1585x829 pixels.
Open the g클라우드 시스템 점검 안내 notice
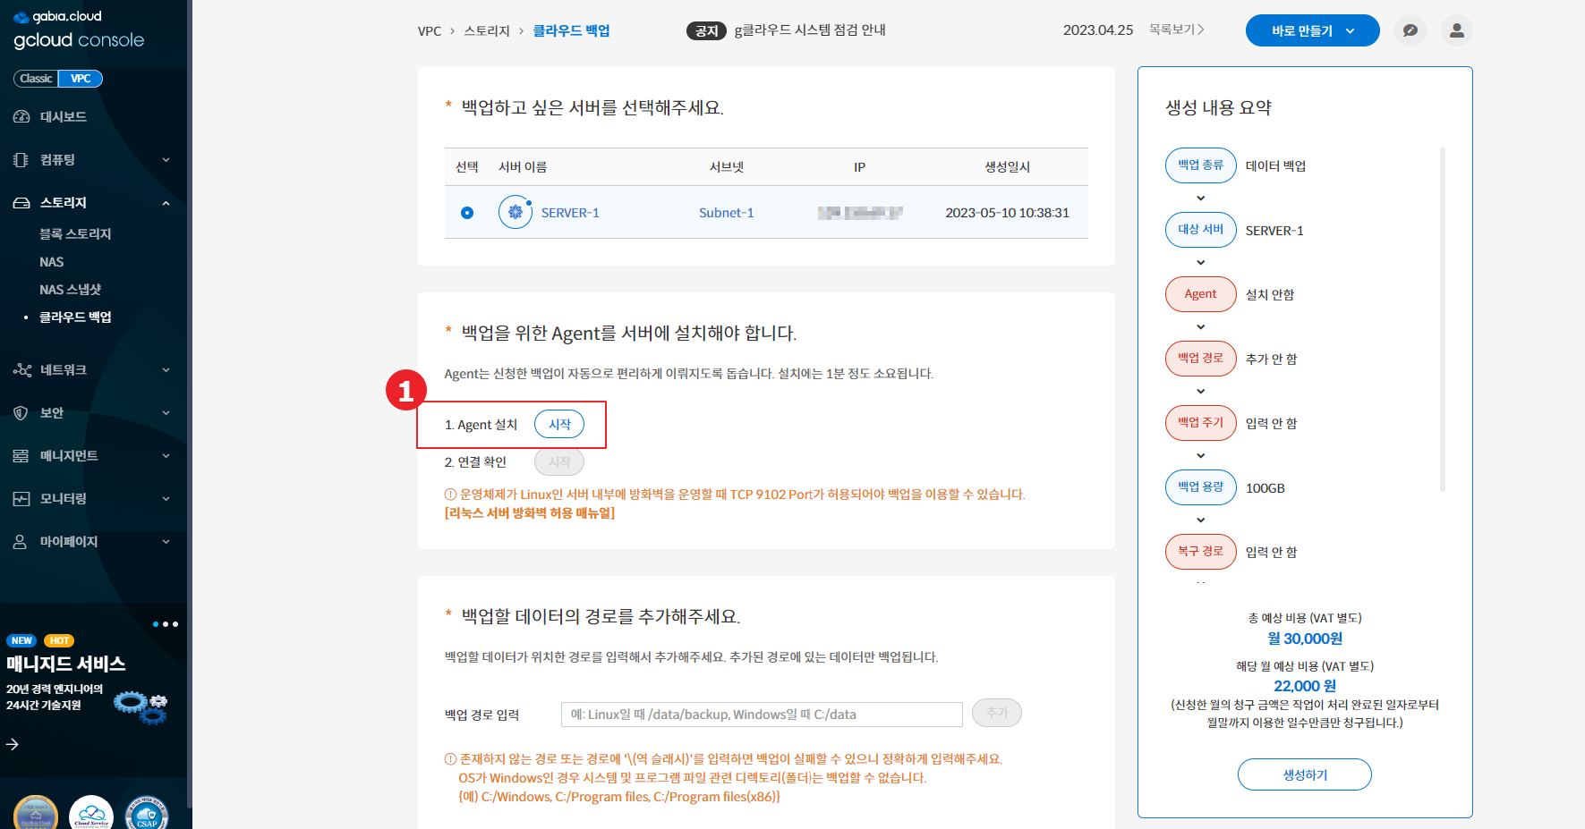(x=810, y=30)
